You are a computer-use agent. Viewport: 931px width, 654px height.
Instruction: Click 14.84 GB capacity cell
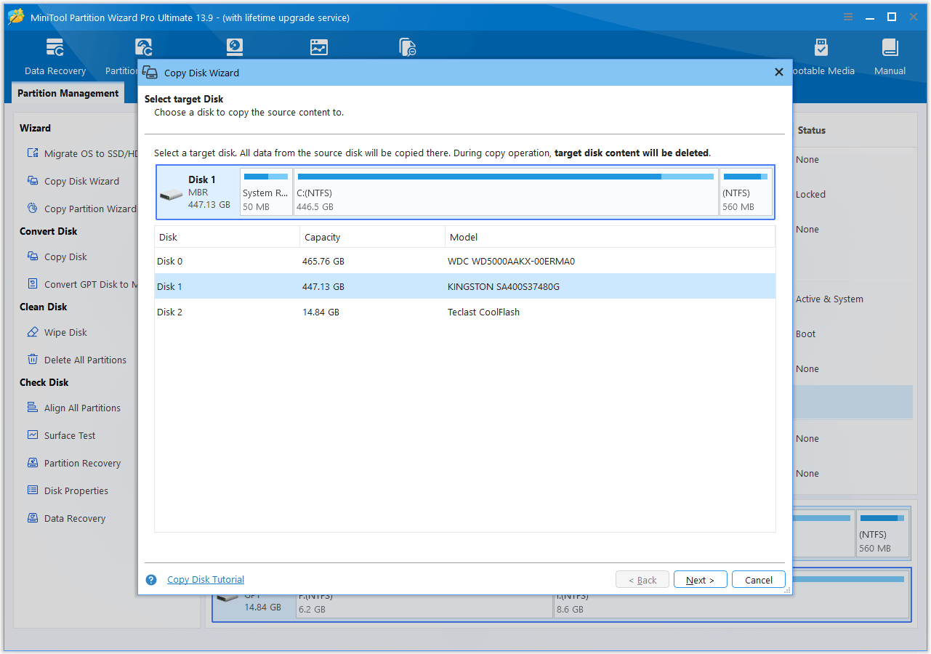321,312
